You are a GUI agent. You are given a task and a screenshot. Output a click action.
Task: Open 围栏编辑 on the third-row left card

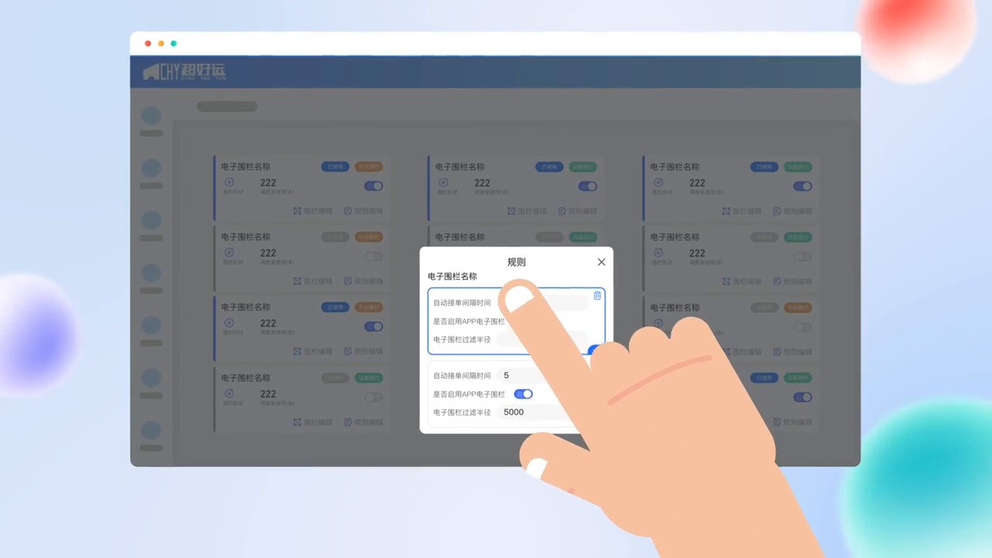pyautogui.click(x=312, y=352)
